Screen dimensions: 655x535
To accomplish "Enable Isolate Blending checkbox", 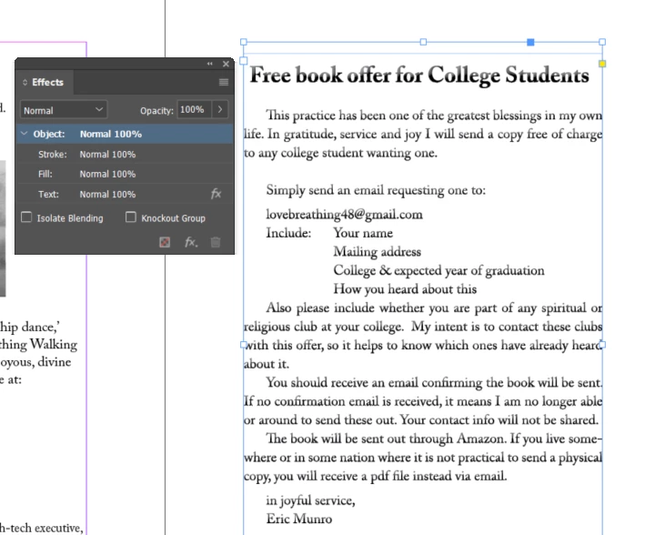I will 26,217.
